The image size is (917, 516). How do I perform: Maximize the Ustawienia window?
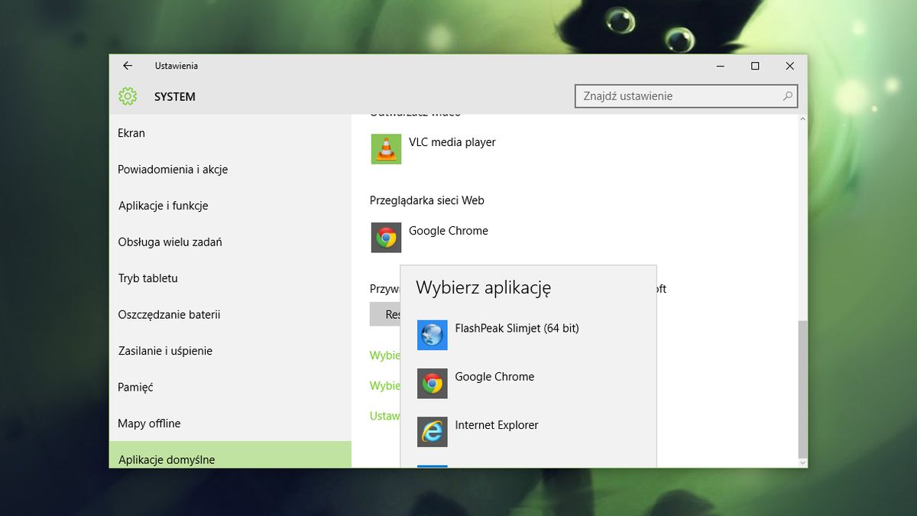coord(755,66)
